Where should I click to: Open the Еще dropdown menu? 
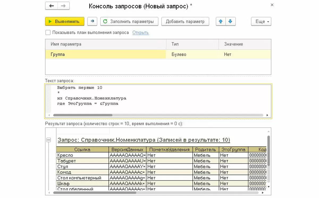click(261, 22)
